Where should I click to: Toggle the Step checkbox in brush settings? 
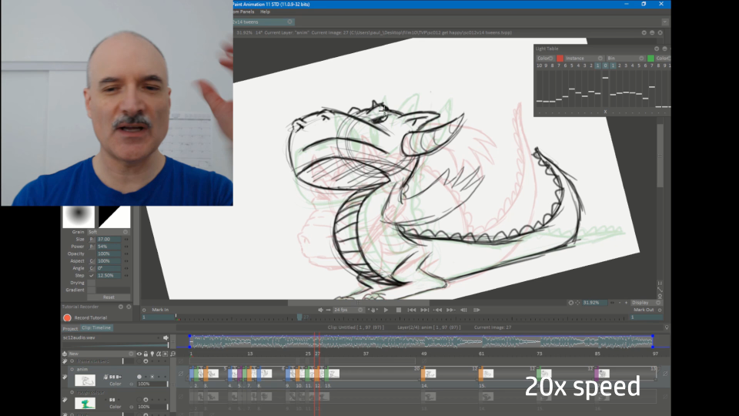click(x=92, y=276)
